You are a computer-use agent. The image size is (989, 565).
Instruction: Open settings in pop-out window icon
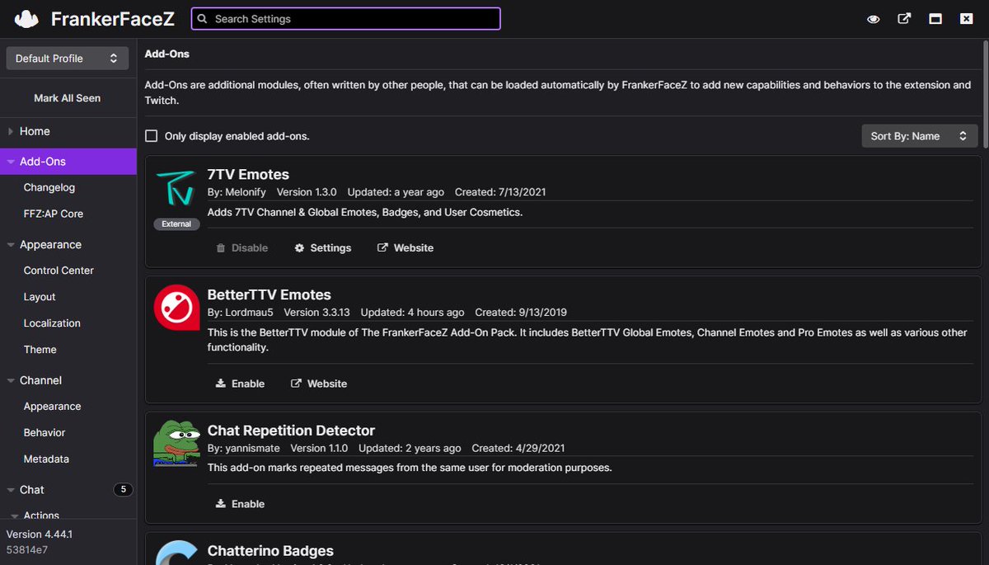tap(904, 18)
